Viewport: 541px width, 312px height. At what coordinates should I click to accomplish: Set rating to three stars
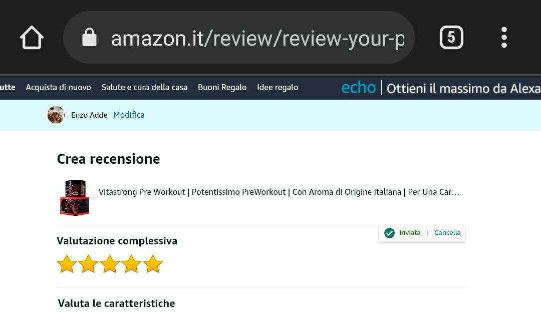pyautogui.click(x=110, y=264)
